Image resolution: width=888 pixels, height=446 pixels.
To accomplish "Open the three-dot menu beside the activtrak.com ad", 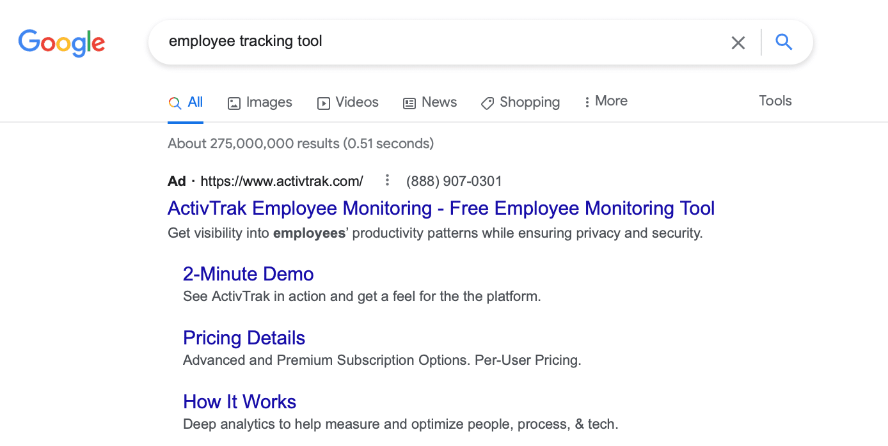I will 387,181.
